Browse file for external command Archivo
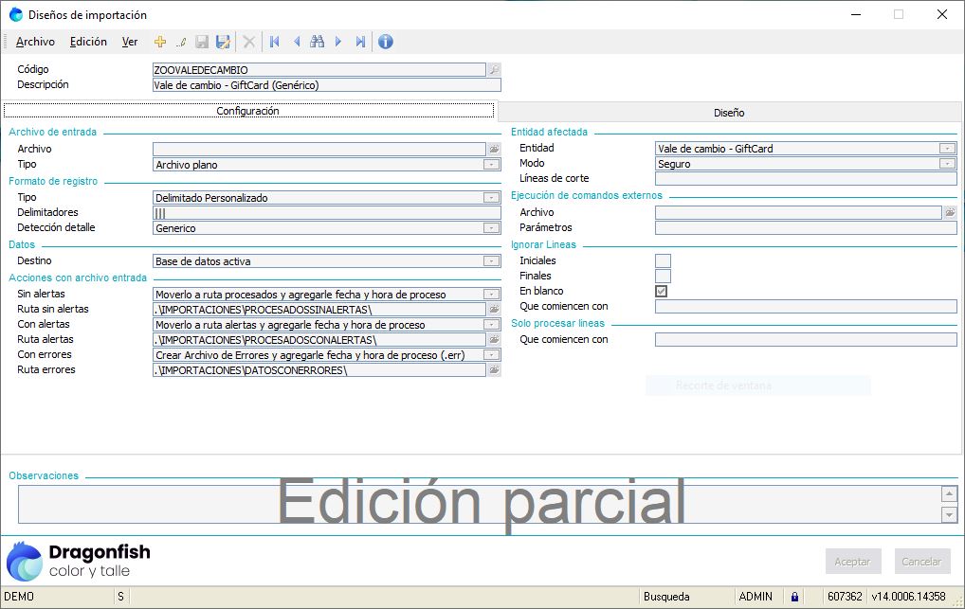965x609 pixels. coord(950,212)
